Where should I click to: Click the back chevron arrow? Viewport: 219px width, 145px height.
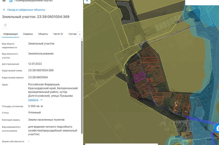pos(4,10)
